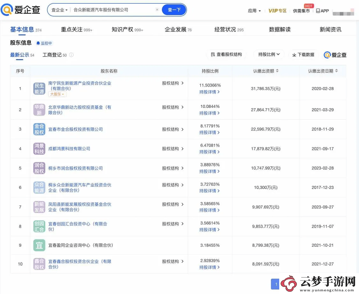This screenshot has width=359, height=294.
Task: Expand 股权结构 for 成都鸿景科技
Action: pyautogui.click(x=173, y=149)
